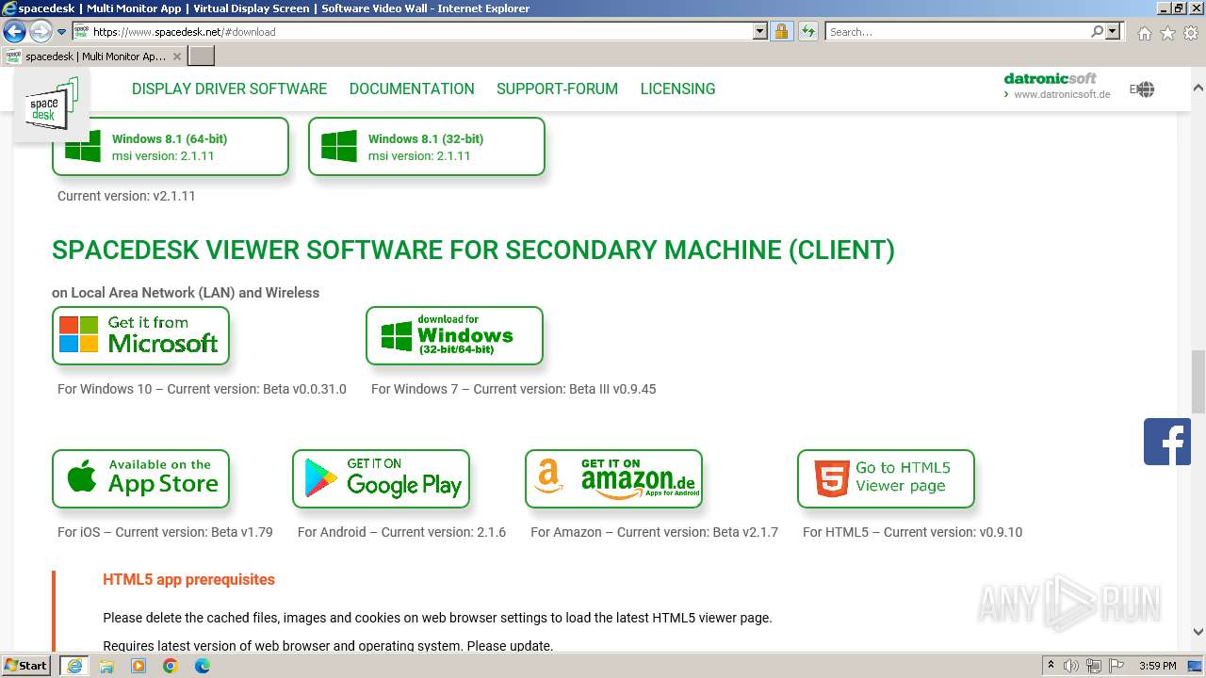Viewport: 1206px width, 678px height.
Task: Click the address bar URL field
Action: point(420,31)
